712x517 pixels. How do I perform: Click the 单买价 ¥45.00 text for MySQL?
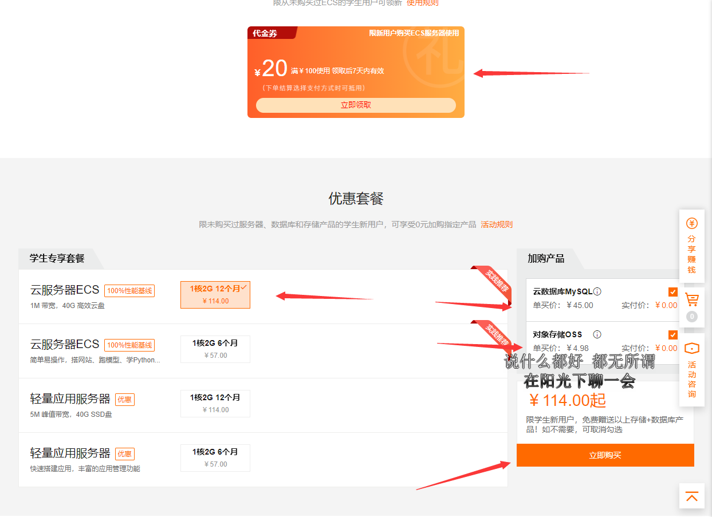(x=563, y=305)
